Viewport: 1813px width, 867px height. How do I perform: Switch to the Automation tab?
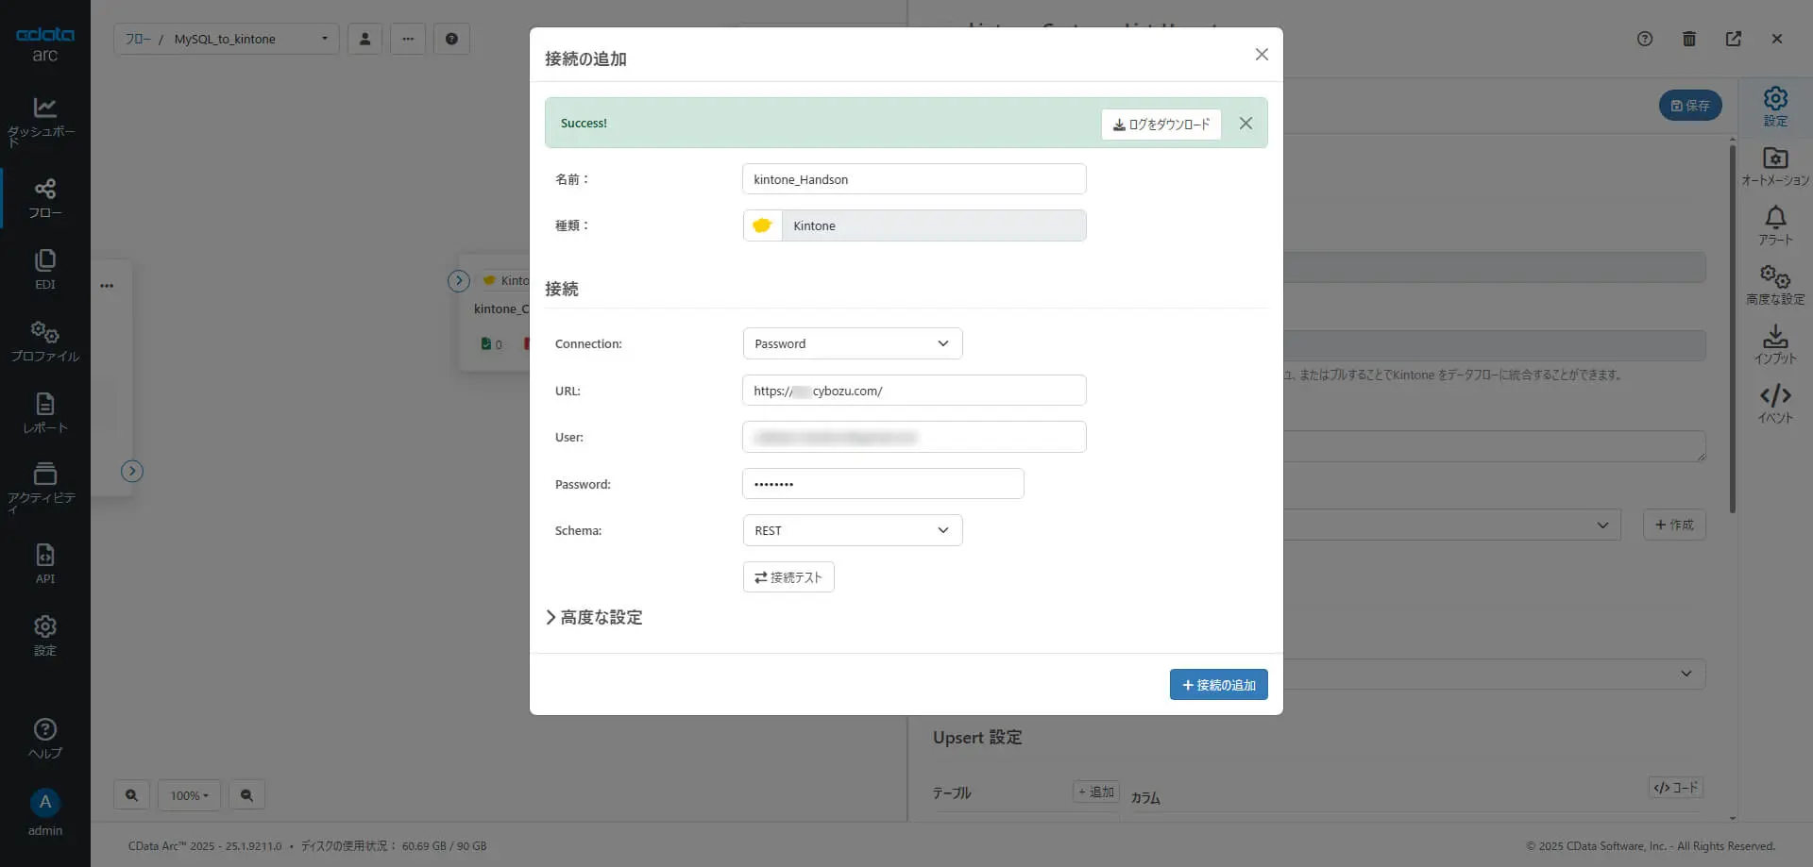click(x=1775, y=166)
